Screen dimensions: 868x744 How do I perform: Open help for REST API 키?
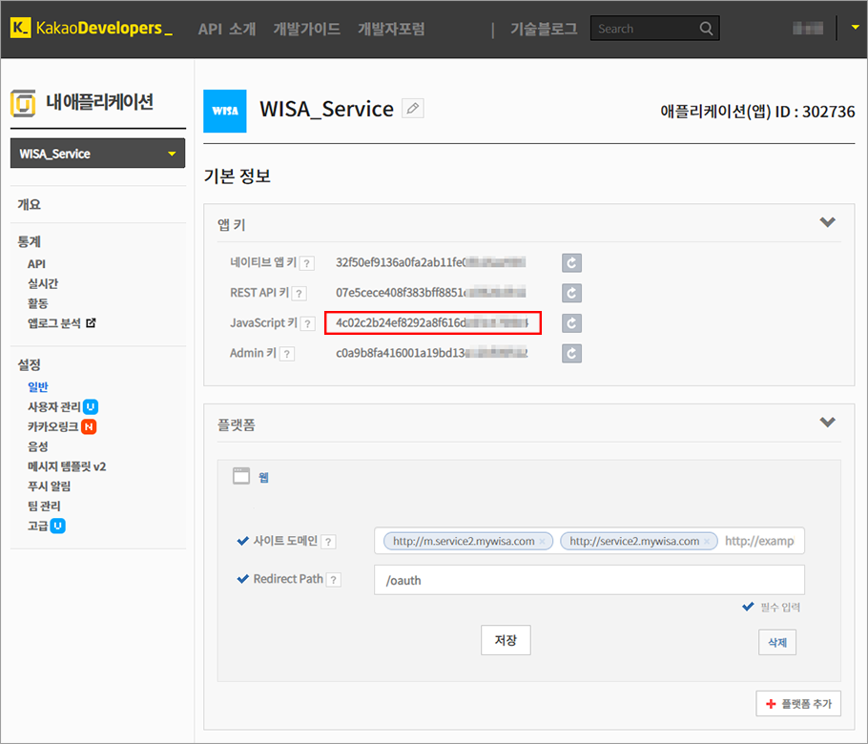(x=299, y=294)
